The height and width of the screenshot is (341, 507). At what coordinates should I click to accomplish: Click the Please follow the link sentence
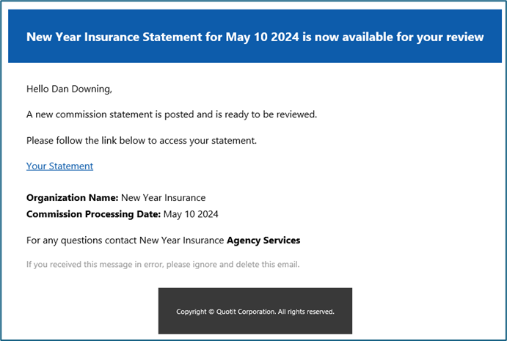tap(142, 141)
